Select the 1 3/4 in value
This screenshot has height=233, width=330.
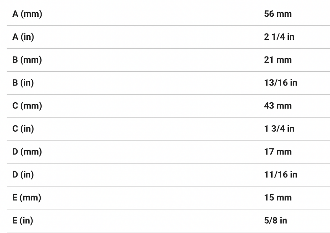[x=279, y=128]
